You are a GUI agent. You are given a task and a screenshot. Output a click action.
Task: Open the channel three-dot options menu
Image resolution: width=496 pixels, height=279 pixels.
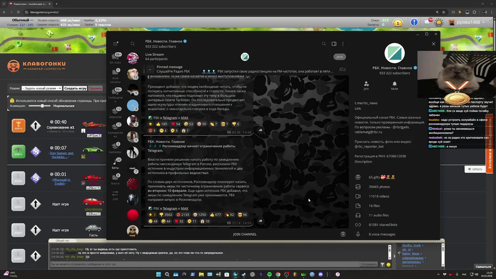[343, 44]
